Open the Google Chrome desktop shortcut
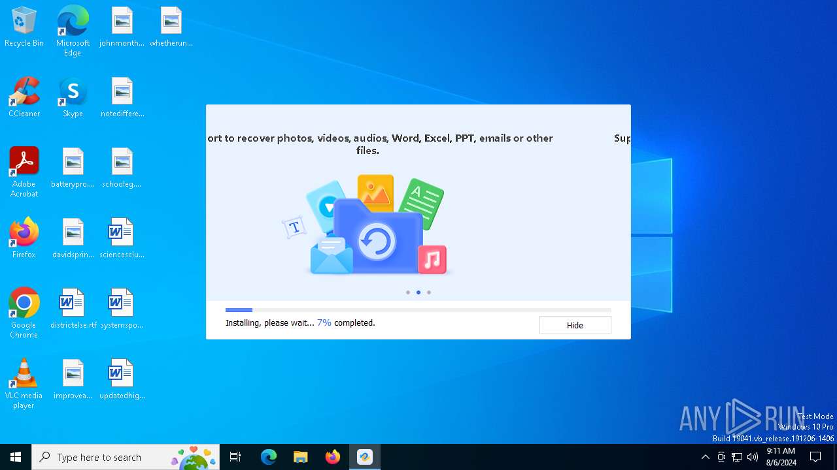Viewport: 837px width, 470px height. 24,313
